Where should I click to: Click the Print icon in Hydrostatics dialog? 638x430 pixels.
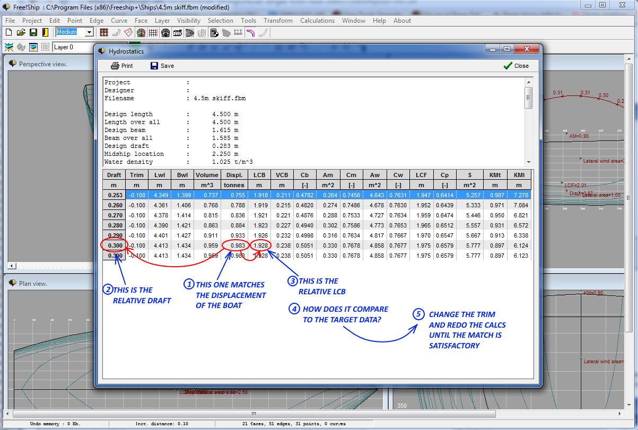[x=115, y=66]
